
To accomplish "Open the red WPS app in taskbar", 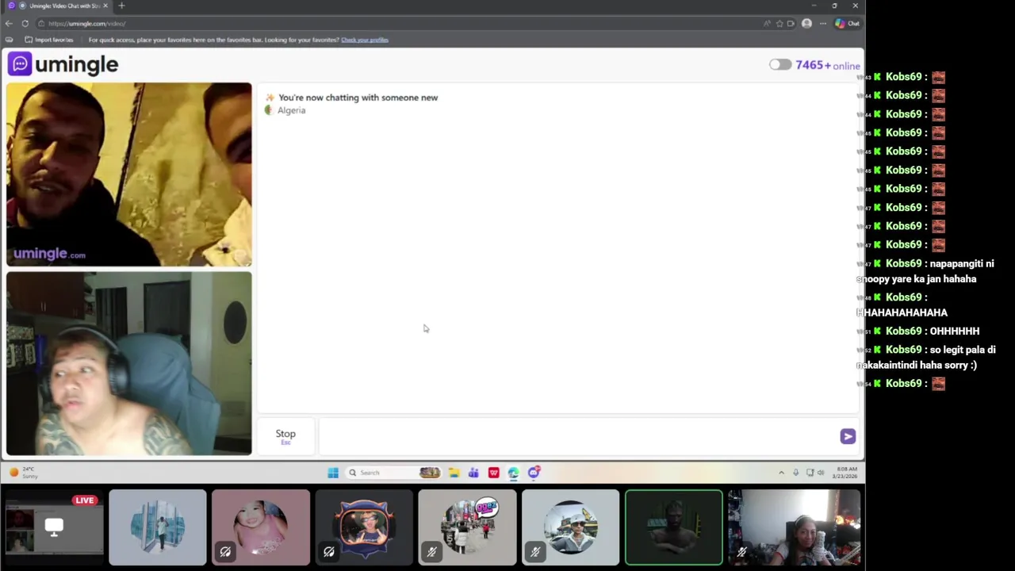I will (x=493, y=473).
